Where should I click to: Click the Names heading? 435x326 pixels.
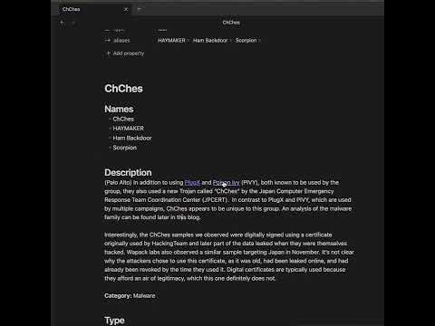point(119,109)
